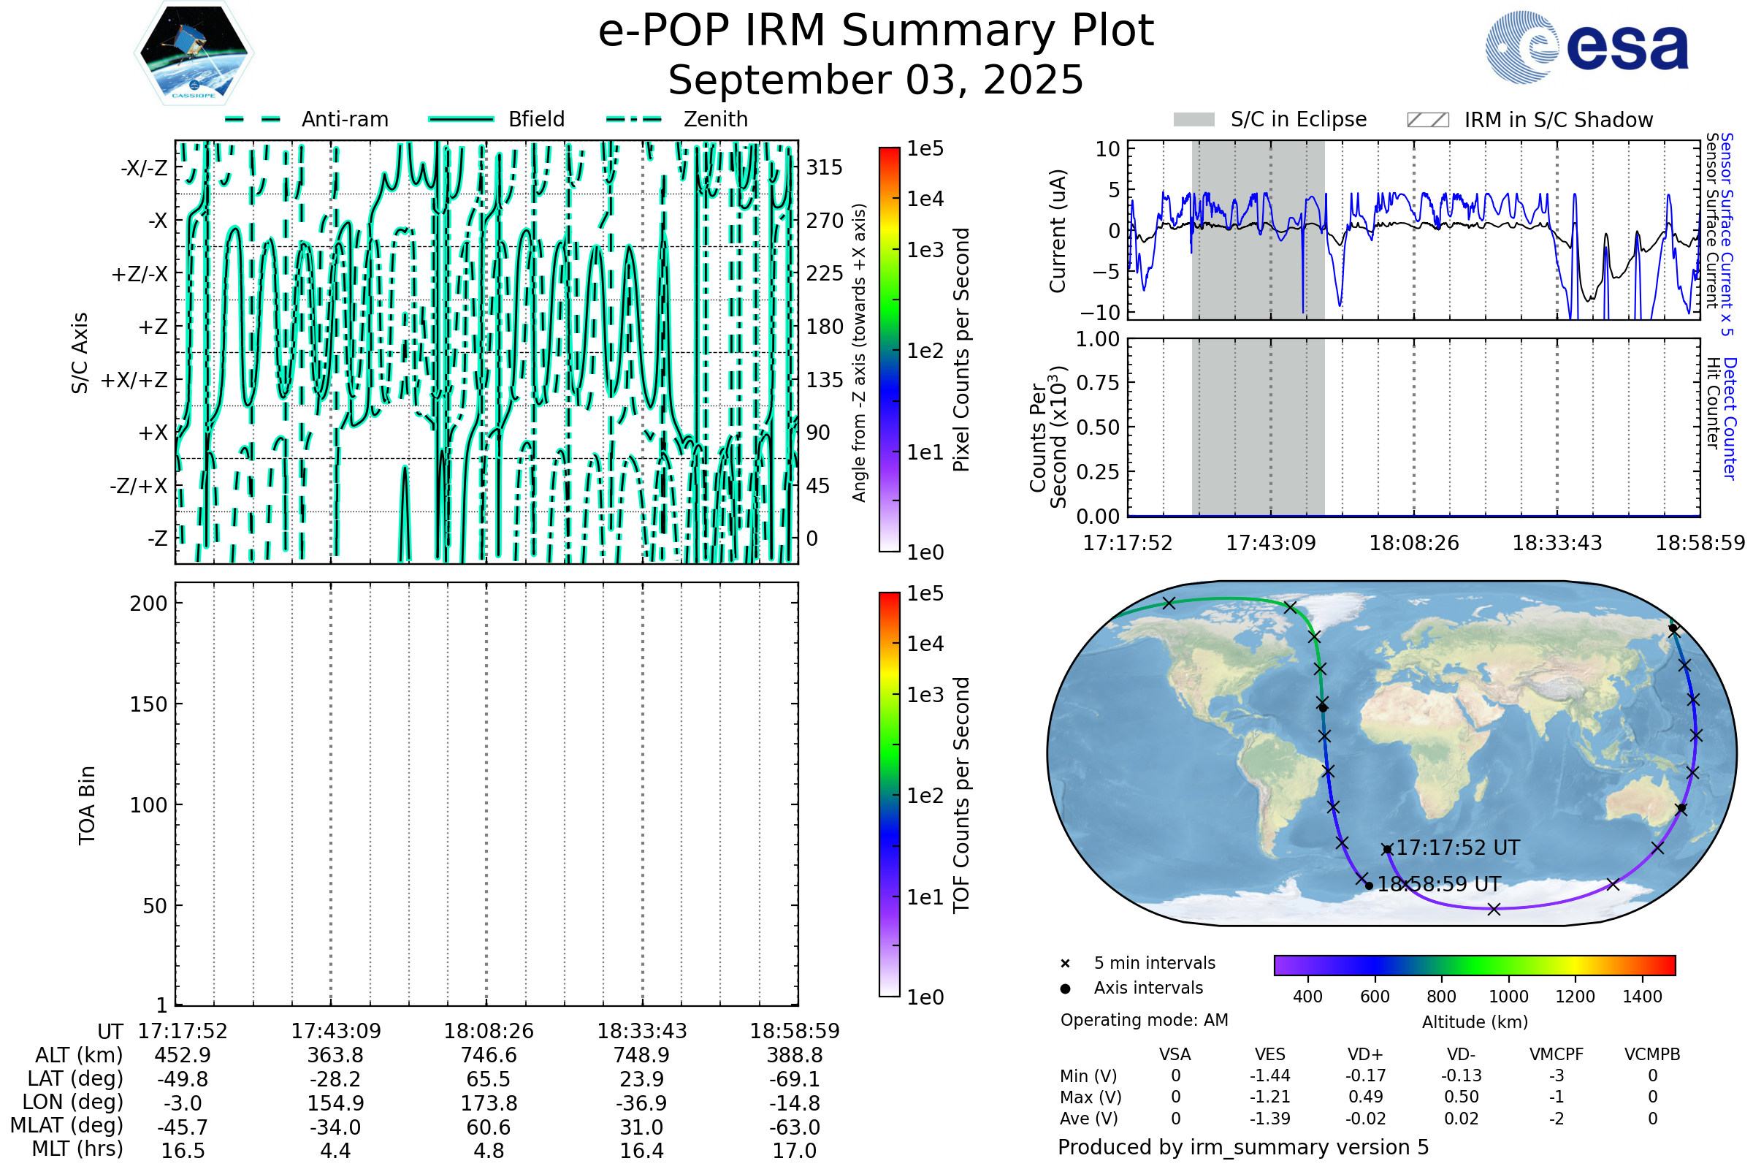Click the 18:58:59 UT label on the map
Screen dimensions: 1753x1169
click(x=1439, y=884)
